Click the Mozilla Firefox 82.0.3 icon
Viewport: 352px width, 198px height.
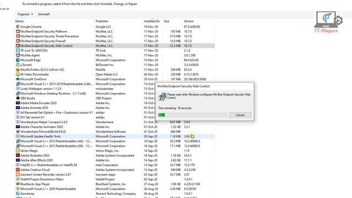[x=18, y=70]
